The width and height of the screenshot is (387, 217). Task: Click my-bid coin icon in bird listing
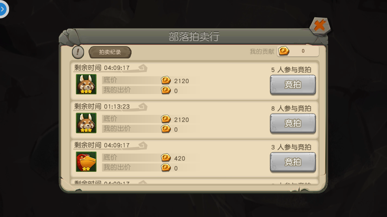(x=166, y=167)
